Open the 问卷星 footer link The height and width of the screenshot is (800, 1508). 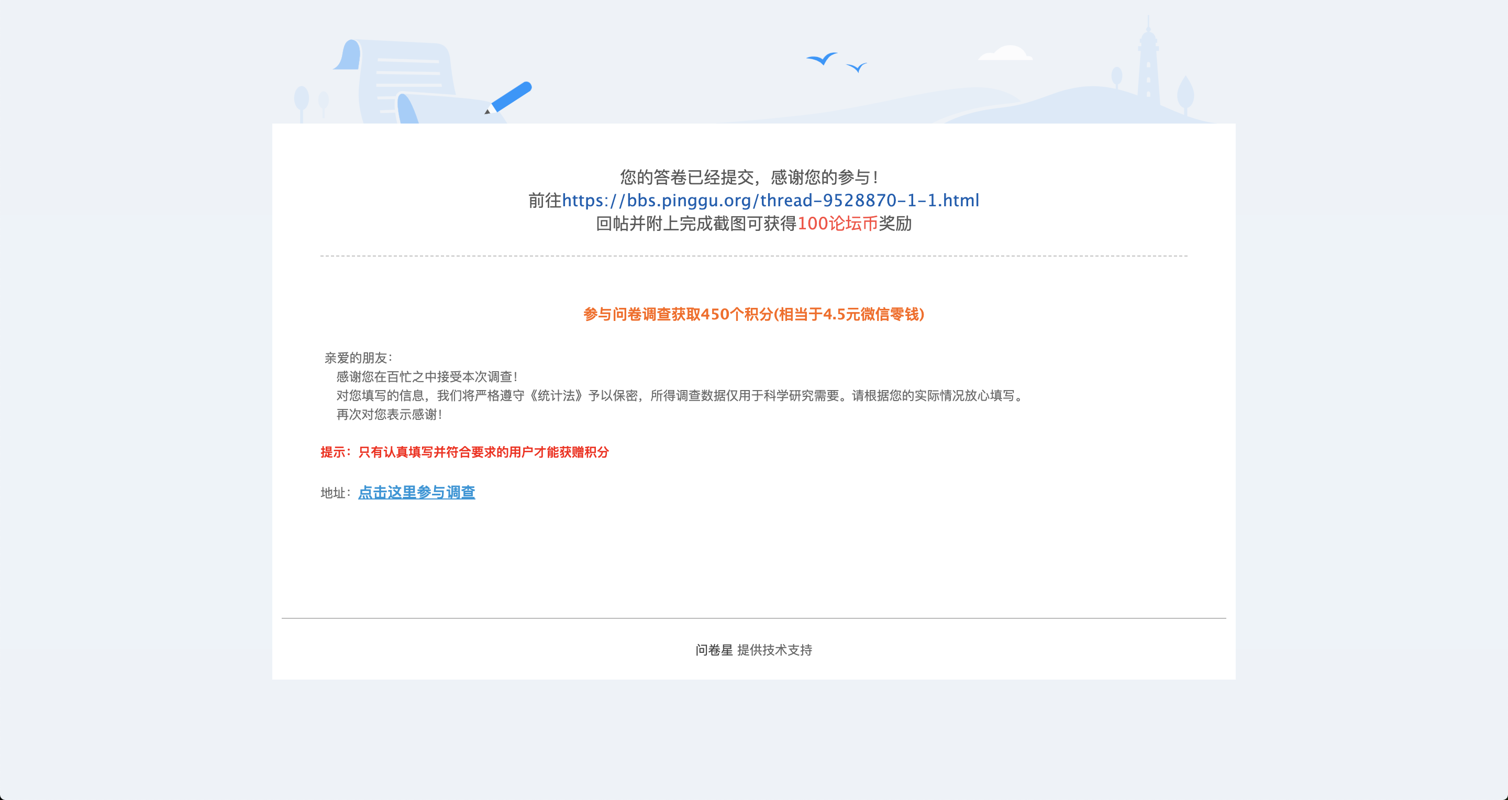714,650
